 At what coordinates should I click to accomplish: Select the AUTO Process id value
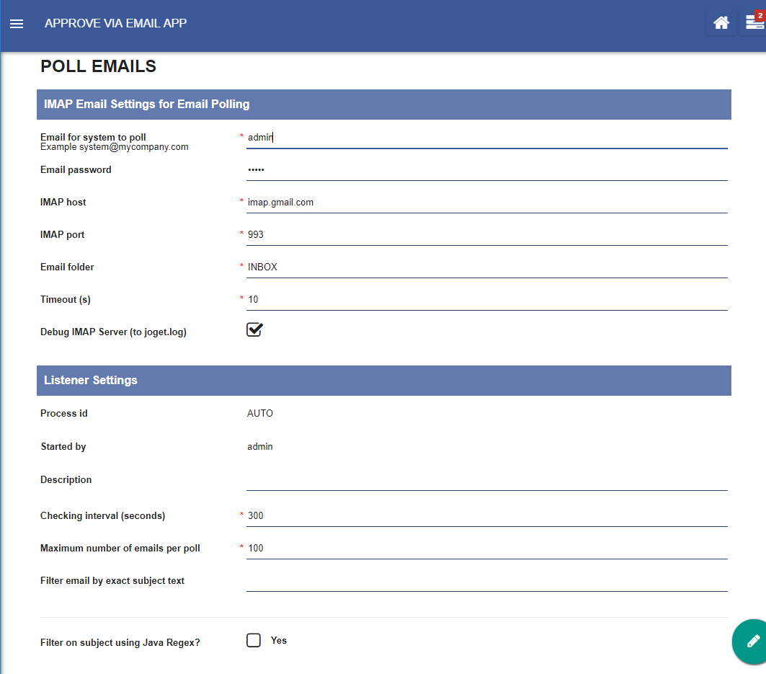(x=260, y=414)
